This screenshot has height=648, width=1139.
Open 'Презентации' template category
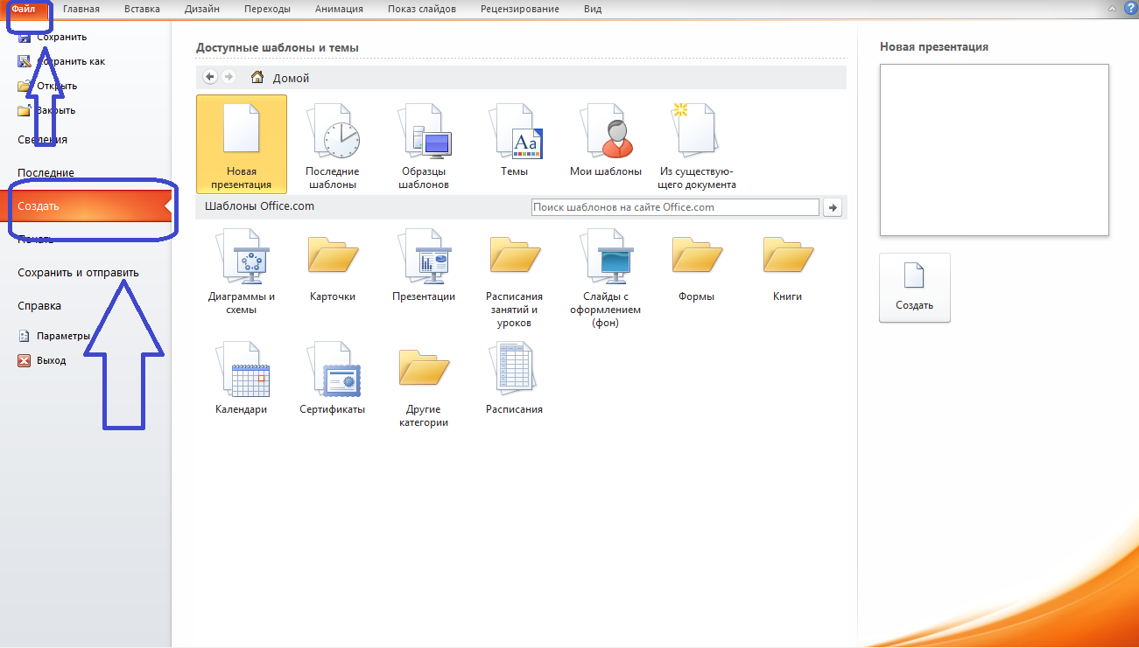(424, 266)
